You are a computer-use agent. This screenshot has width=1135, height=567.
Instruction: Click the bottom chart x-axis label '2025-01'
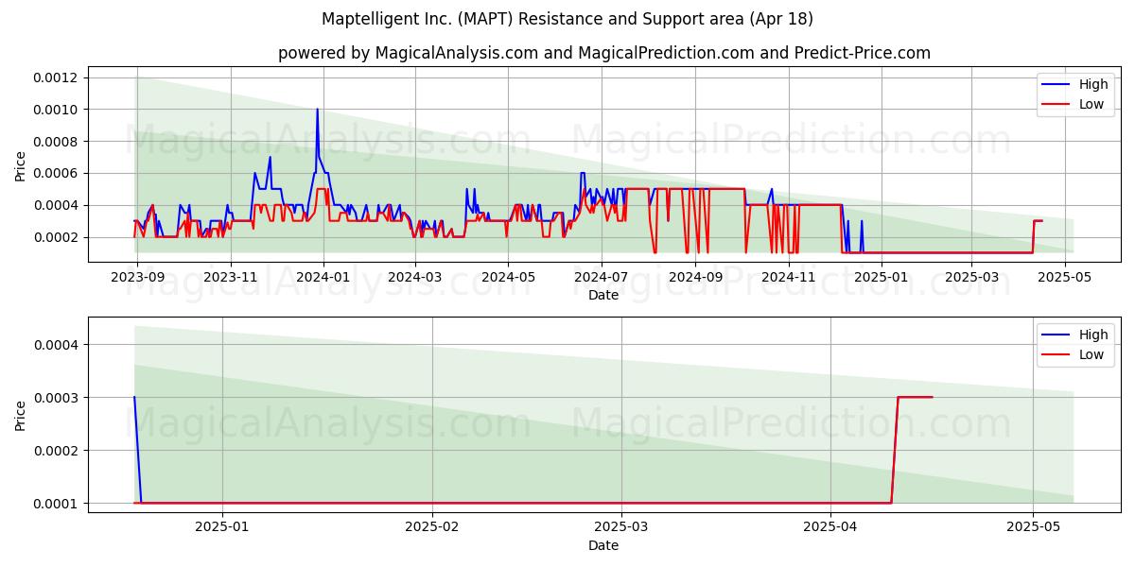pyautogui.click(x=221, y=528)
